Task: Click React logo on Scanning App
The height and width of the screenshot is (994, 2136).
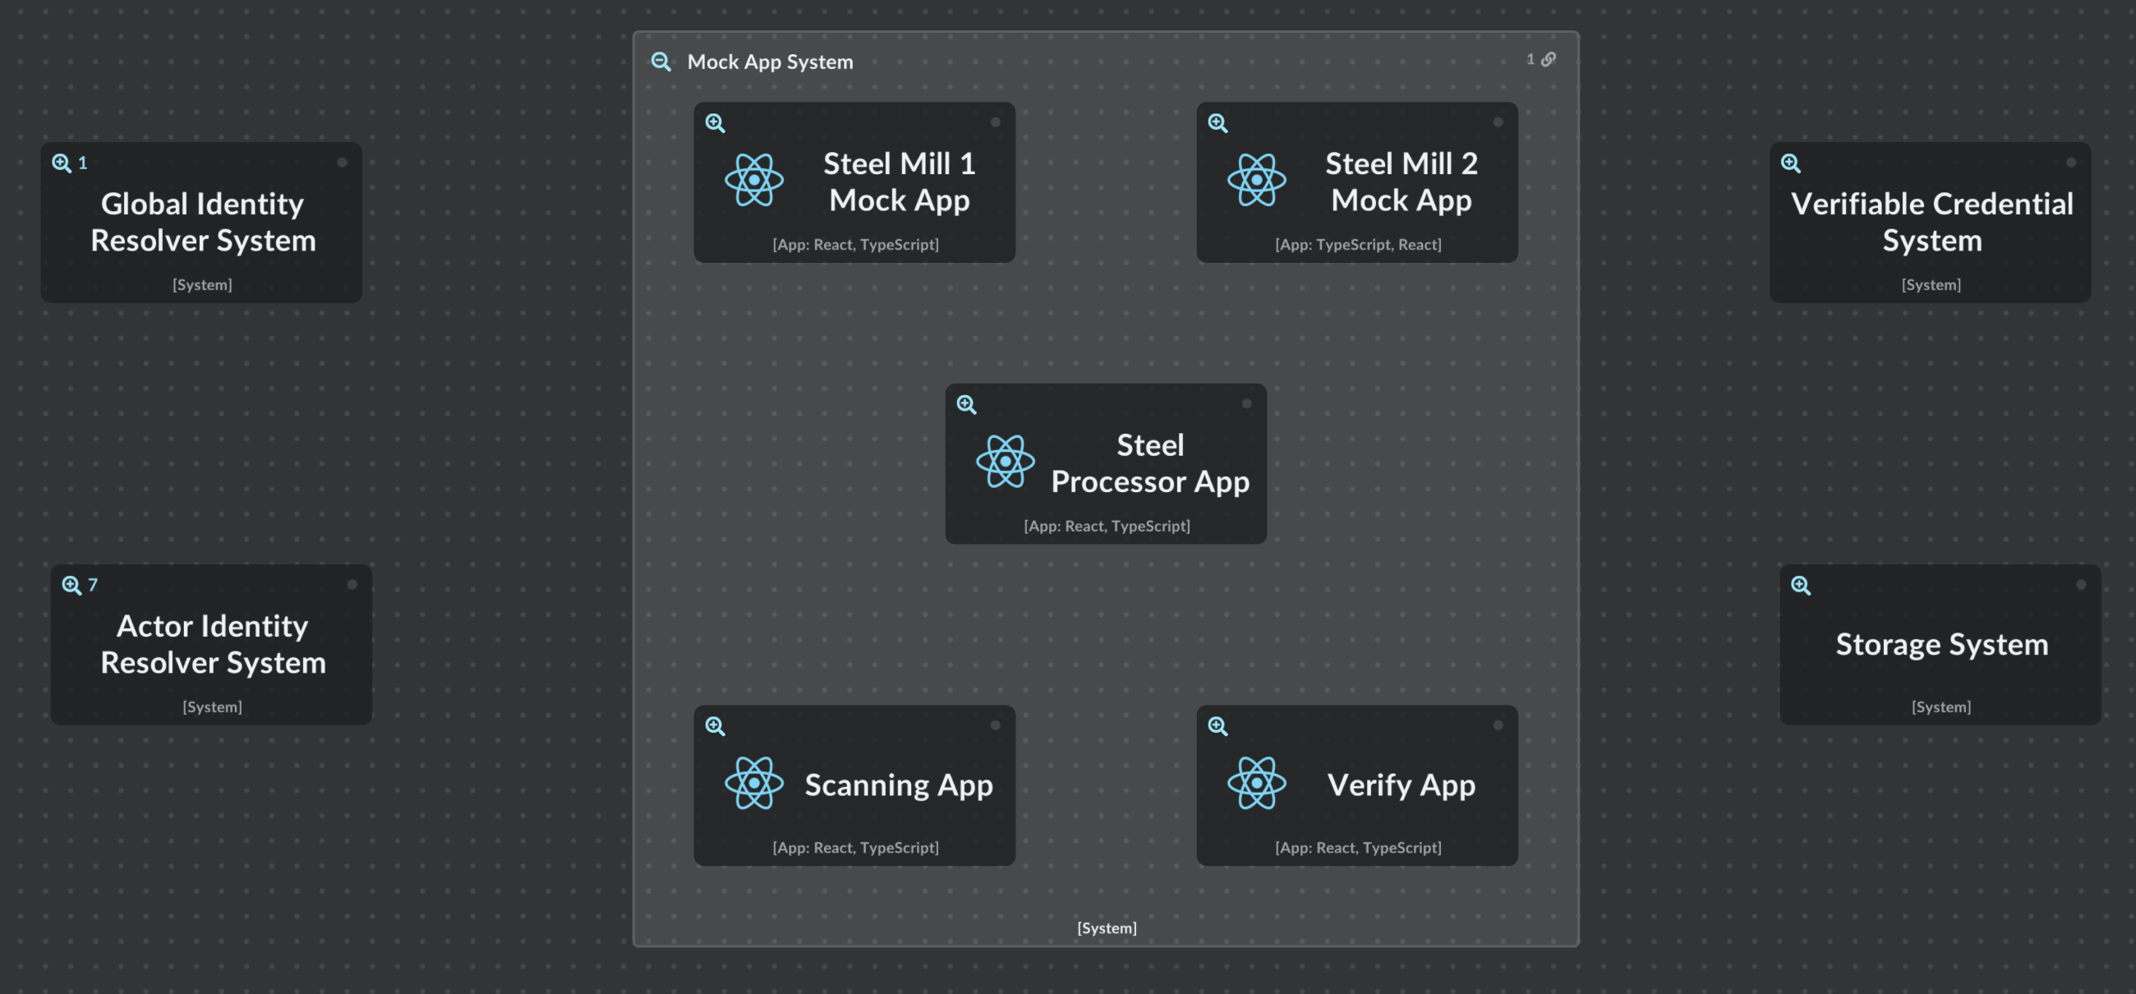Action: click(x=753, y=783)
